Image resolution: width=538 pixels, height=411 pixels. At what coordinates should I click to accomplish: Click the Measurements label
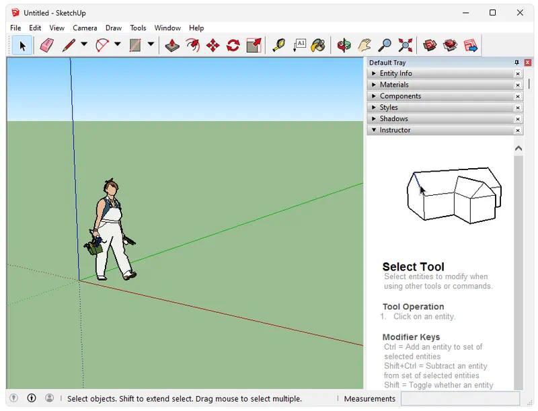click(369, 399)
